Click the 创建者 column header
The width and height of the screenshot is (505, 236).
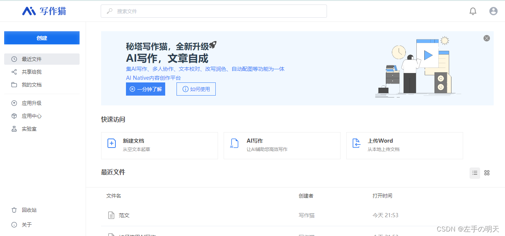point(306,196)
